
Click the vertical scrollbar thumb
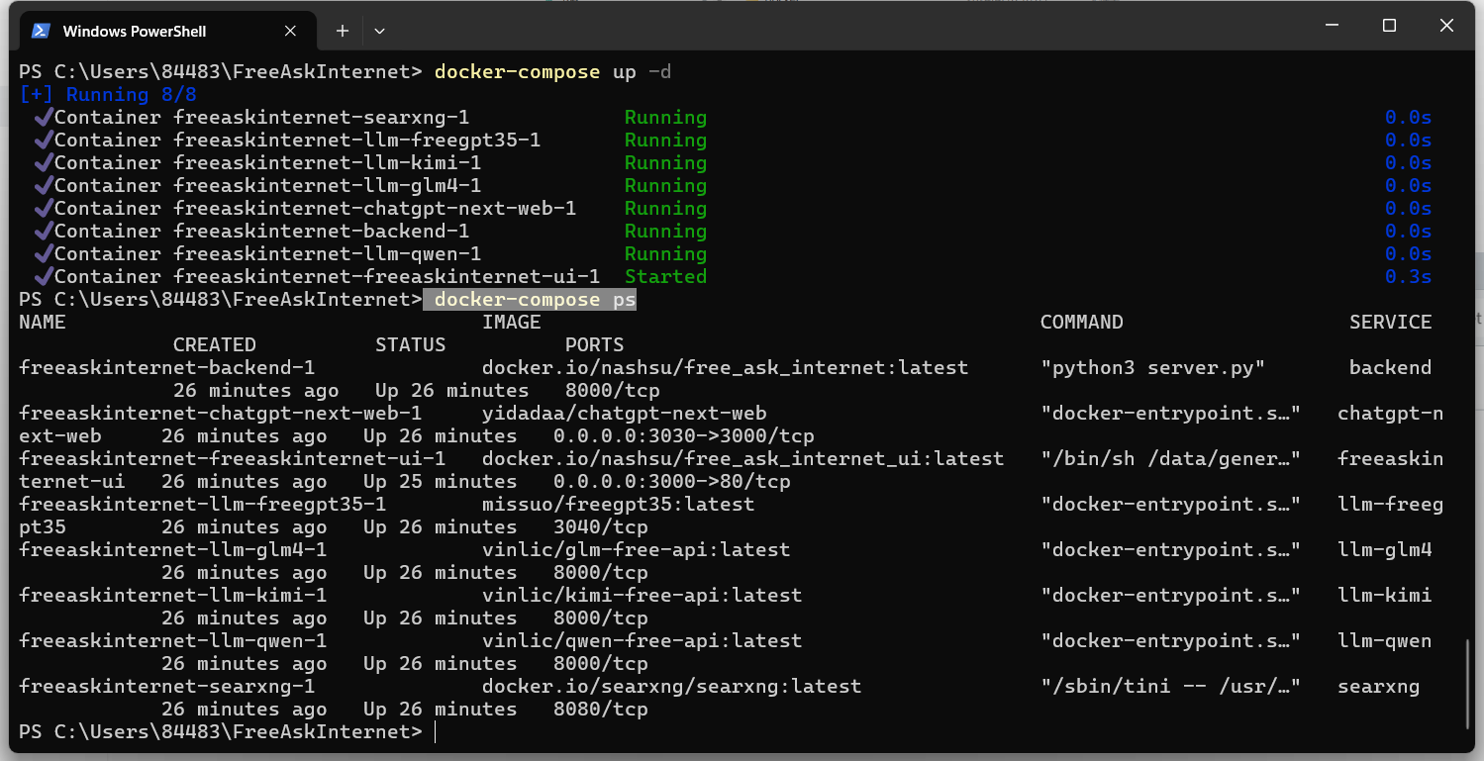pos(1467,683)
